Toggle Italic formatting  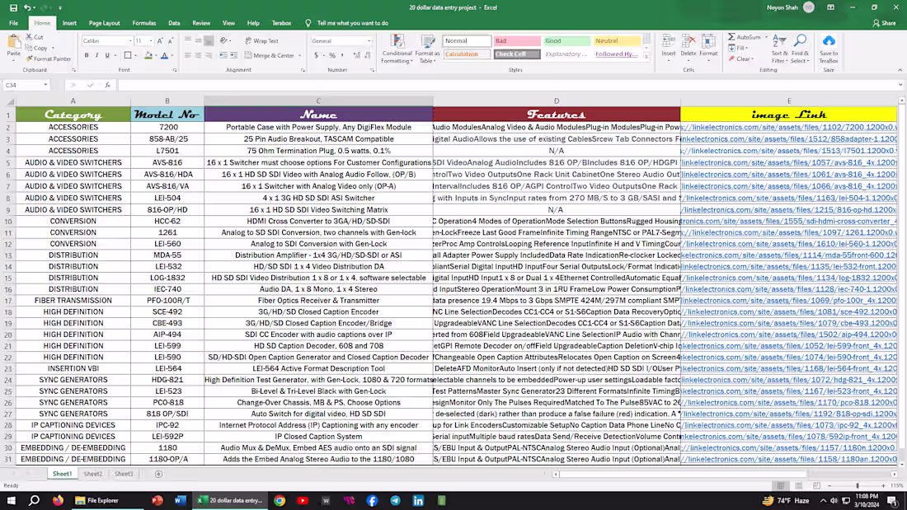96,55
